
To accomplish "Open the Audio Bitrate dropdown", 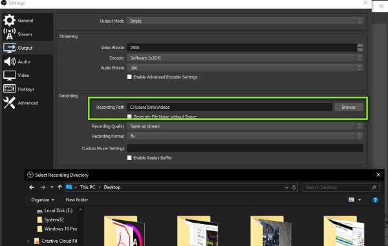I will [x=245, y=68].
